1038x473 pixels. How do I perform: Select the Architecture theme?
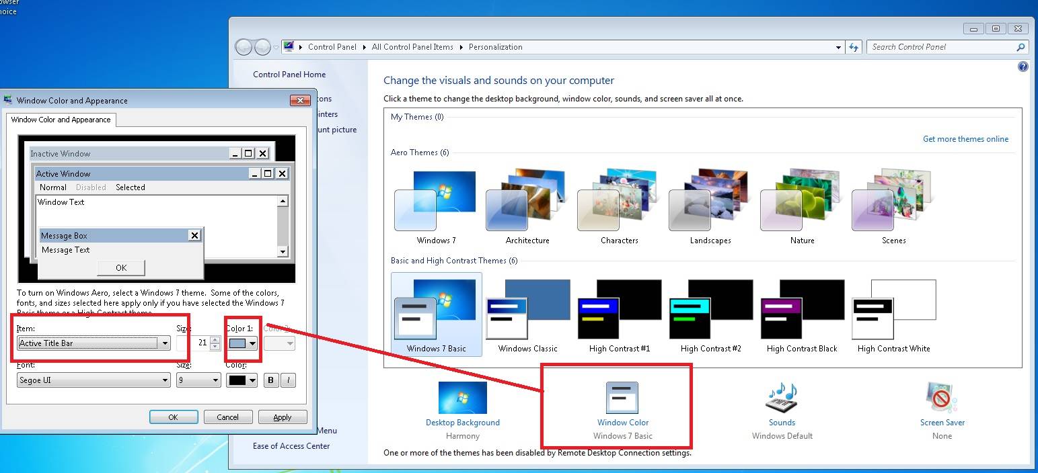(x=527, y=207)
